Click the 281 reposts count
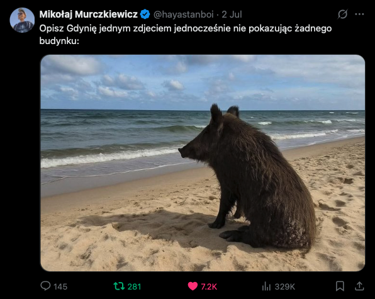This screenshot has height=299, width=375. click(134, 286)
